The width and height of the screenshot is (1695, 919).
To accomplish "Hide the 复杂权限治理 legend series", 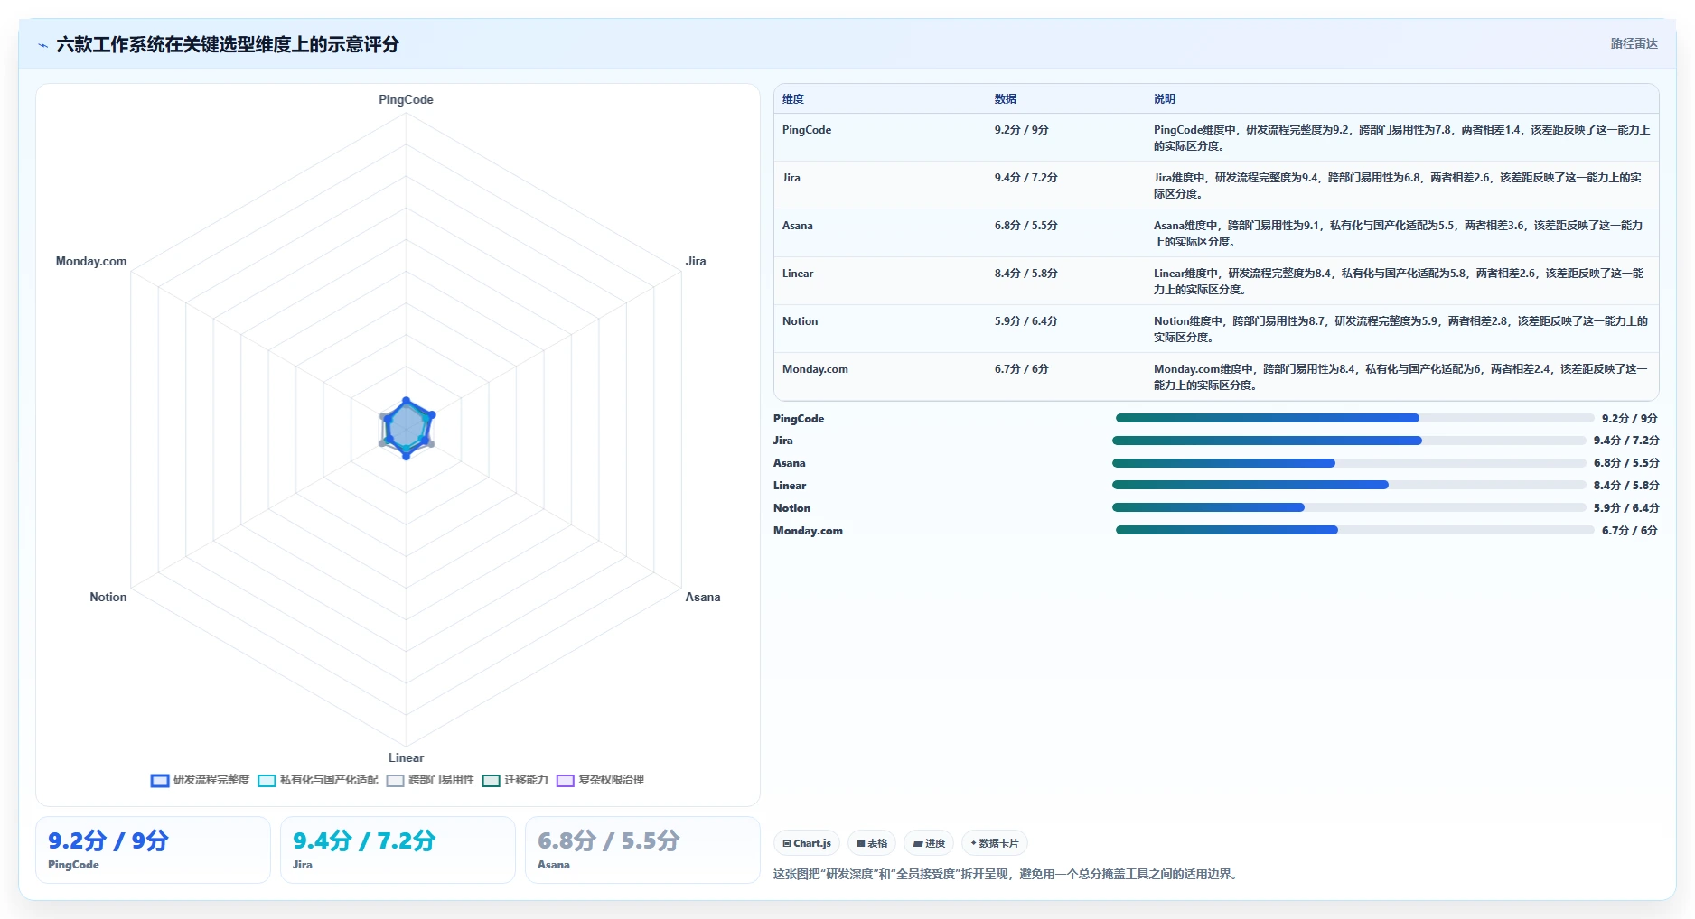I will 601,780.
